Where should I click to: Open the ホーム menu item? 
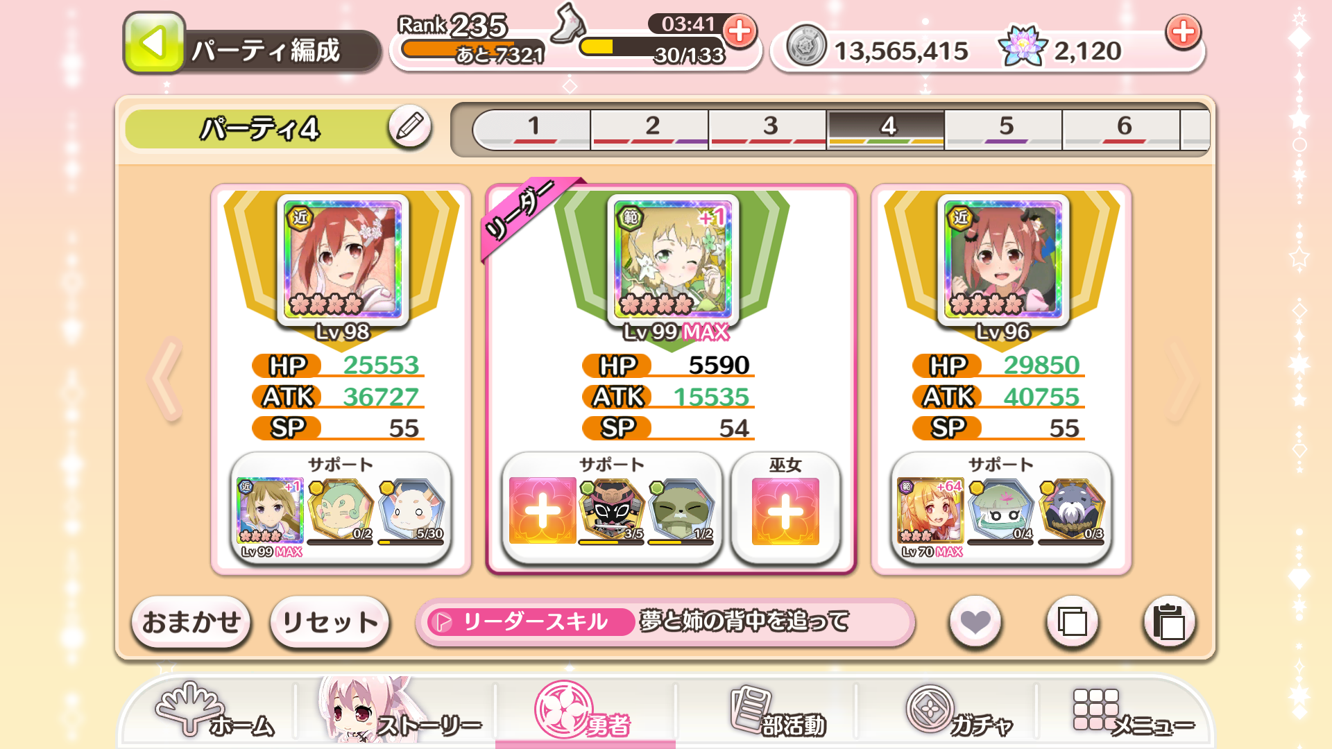coord(215,712)
